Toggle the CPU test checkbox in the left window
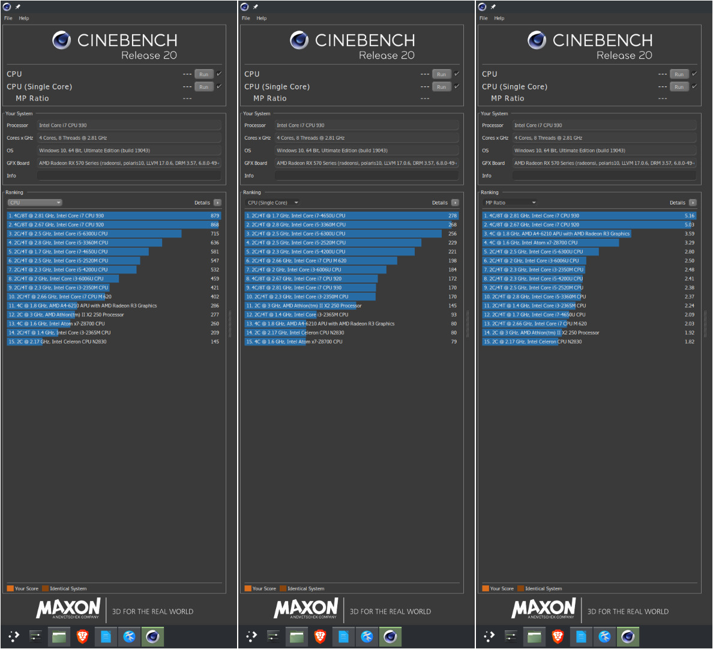Image resolution: width=713 pixels, height=649 pixels. [219, 74]
